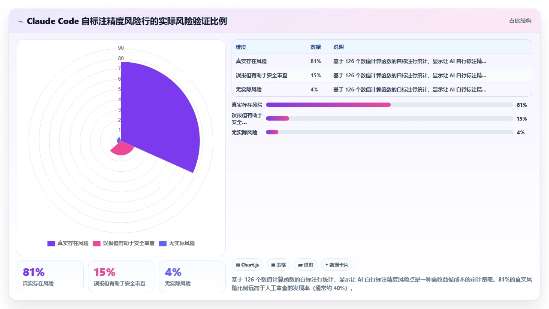The width and height of the screenshot is (549, 309).
Task: Click the small blue polar chart segment
Action: pos(119,140)
